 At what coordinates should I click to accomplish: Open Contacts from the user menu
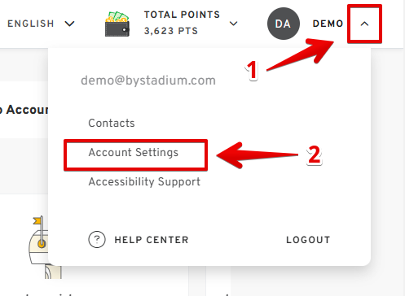pos(112,123)
